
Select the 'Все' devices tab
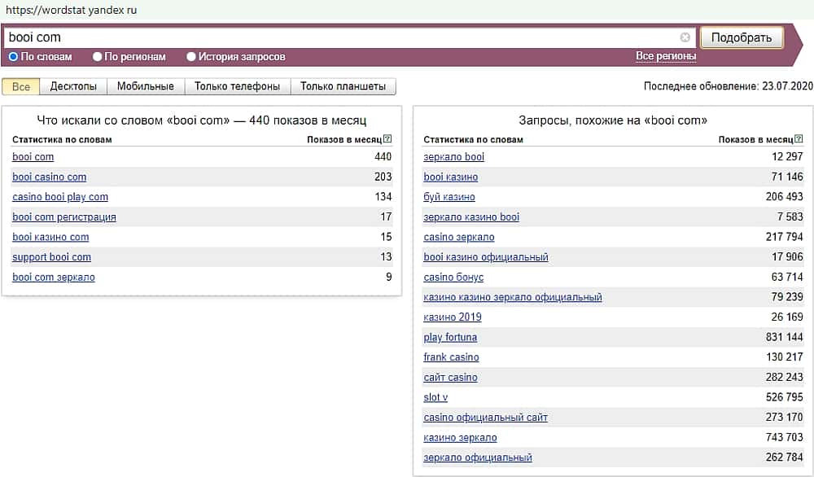tap(21, 86)
